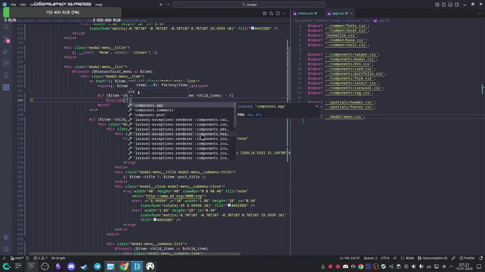The width and height of the screenshot is (485, 272).
Task: Show errors and warnings count in status bar
Action: pyautogui.click(x=41, y=258)
